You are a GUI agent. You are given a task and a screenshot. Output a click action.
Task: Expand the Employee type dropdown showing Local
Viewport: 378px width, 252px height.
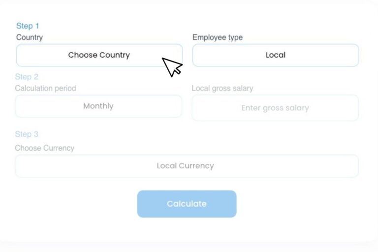pos(275,55)
